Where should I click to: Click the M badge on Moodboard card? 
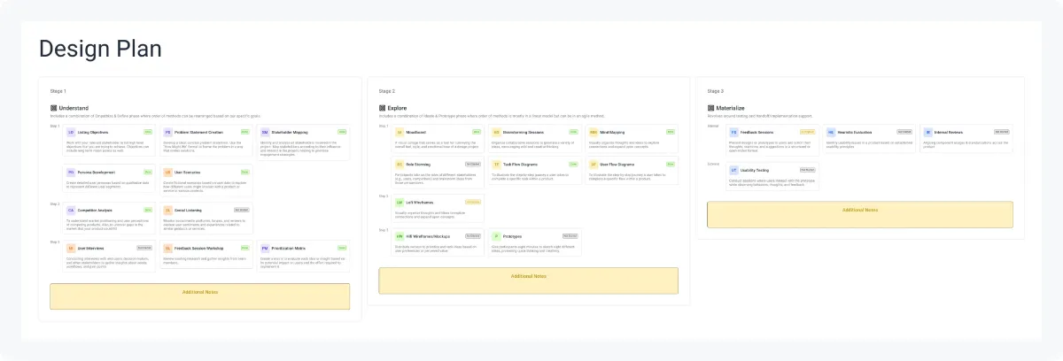tap(400, 132)
